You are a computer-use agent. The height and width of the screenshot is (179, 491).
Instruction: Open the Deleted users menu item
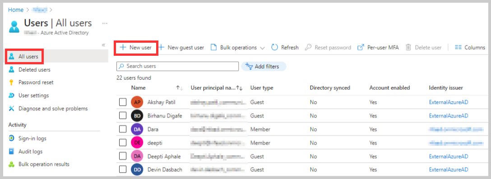click(x=34, y=70)
